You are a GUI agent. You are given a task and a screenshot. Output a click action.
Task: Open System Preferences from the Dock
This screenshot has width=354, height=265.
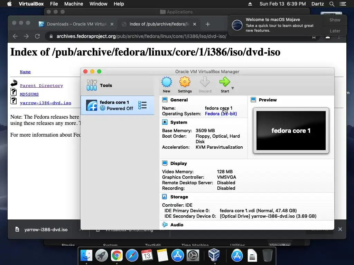(193, 255)
